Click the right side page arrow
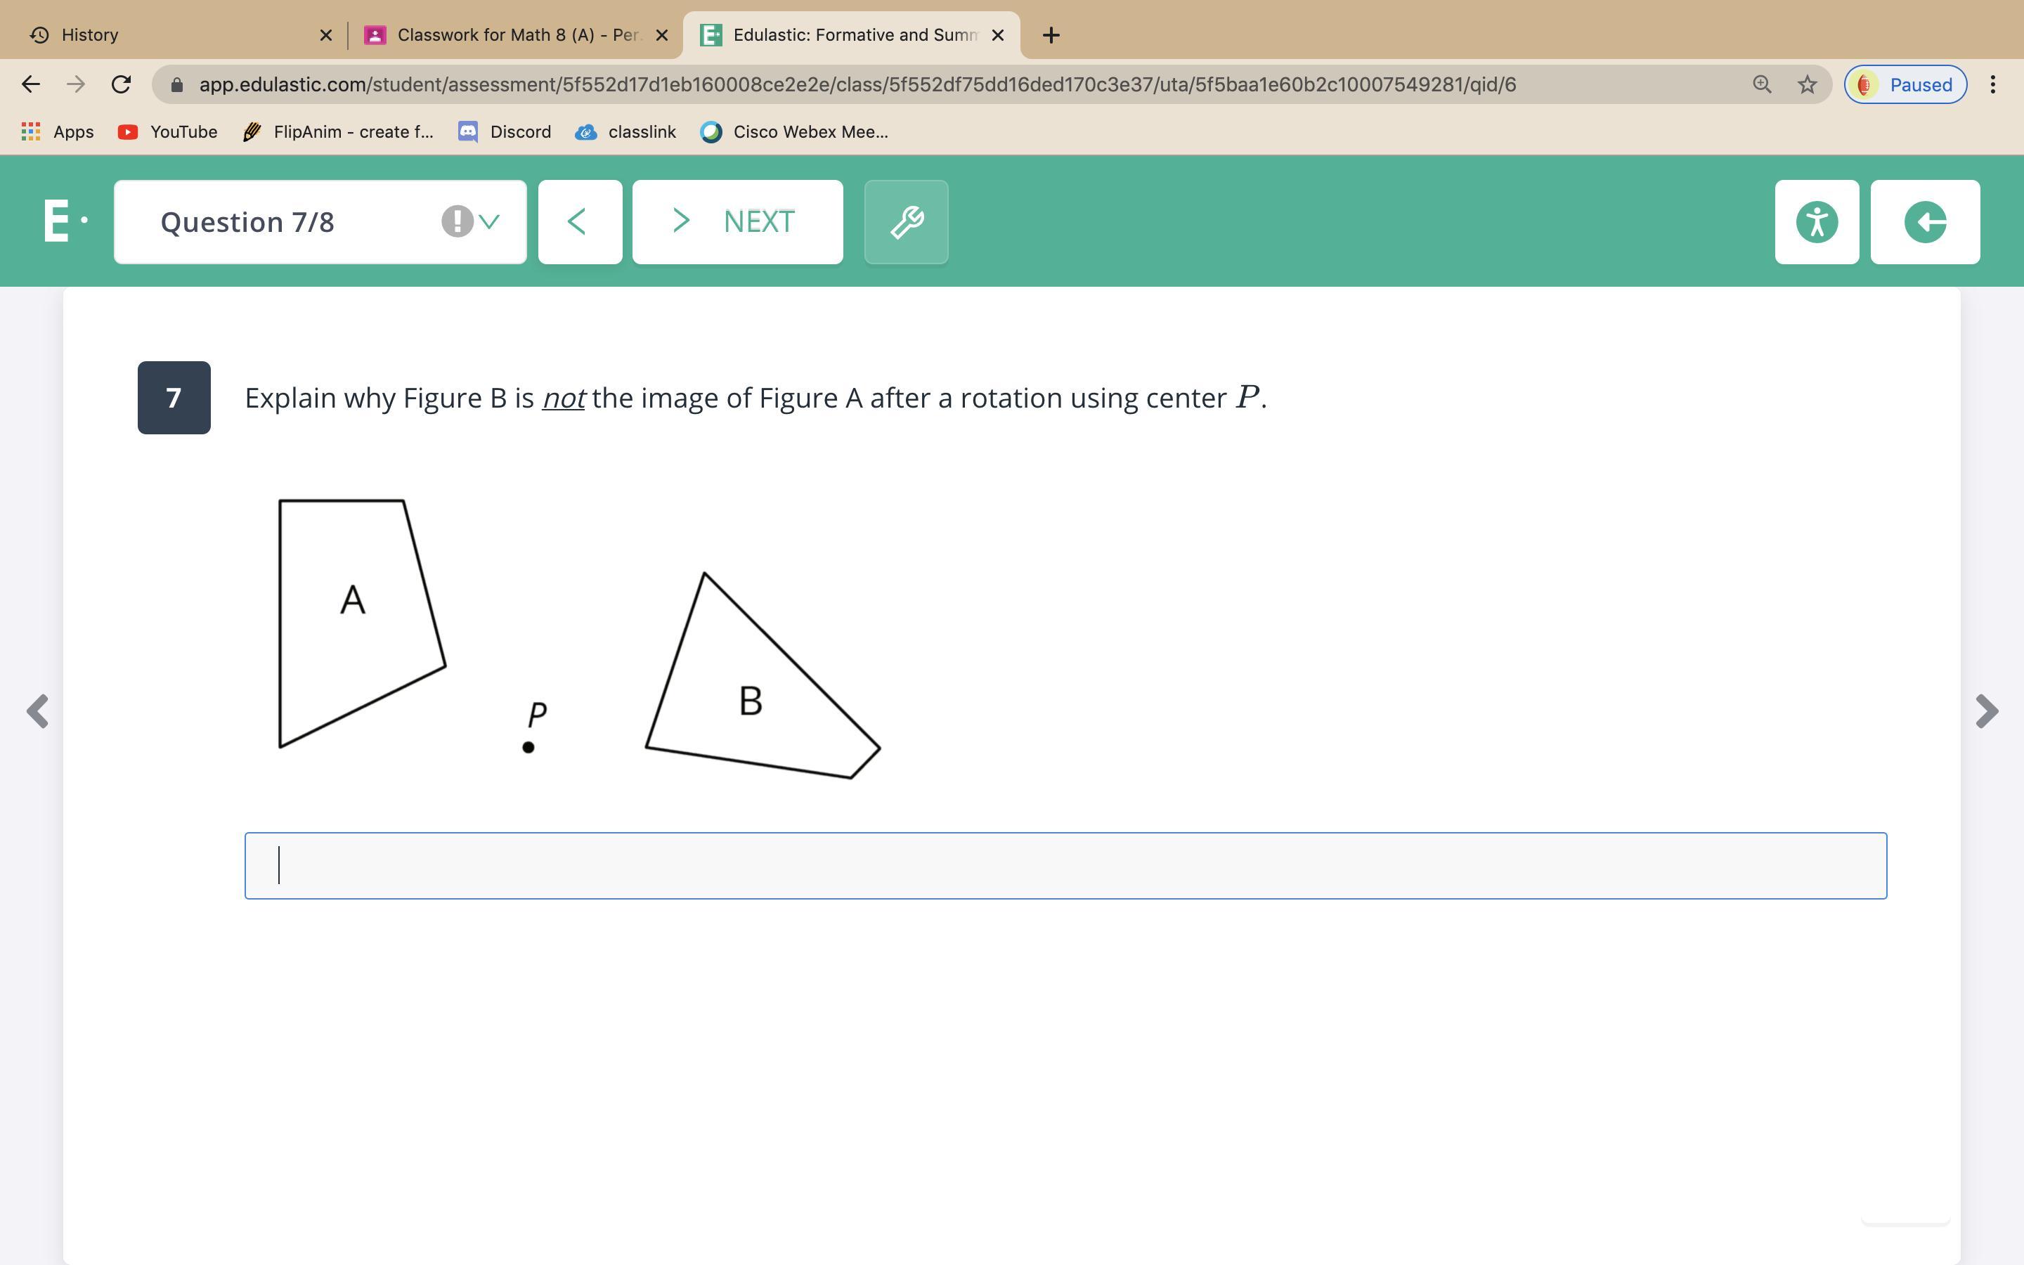 pos(1986,711)
